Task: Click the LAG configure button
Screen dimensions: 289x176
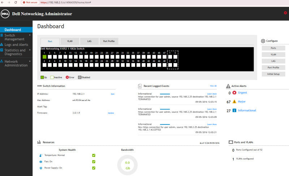Action: [x=273, y=61]
